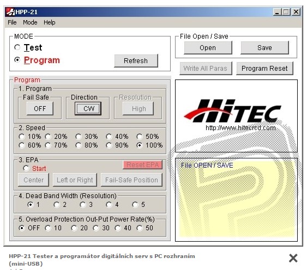Toggle Direction CW button
Screen dimensions: 307x270
(88, 108)
